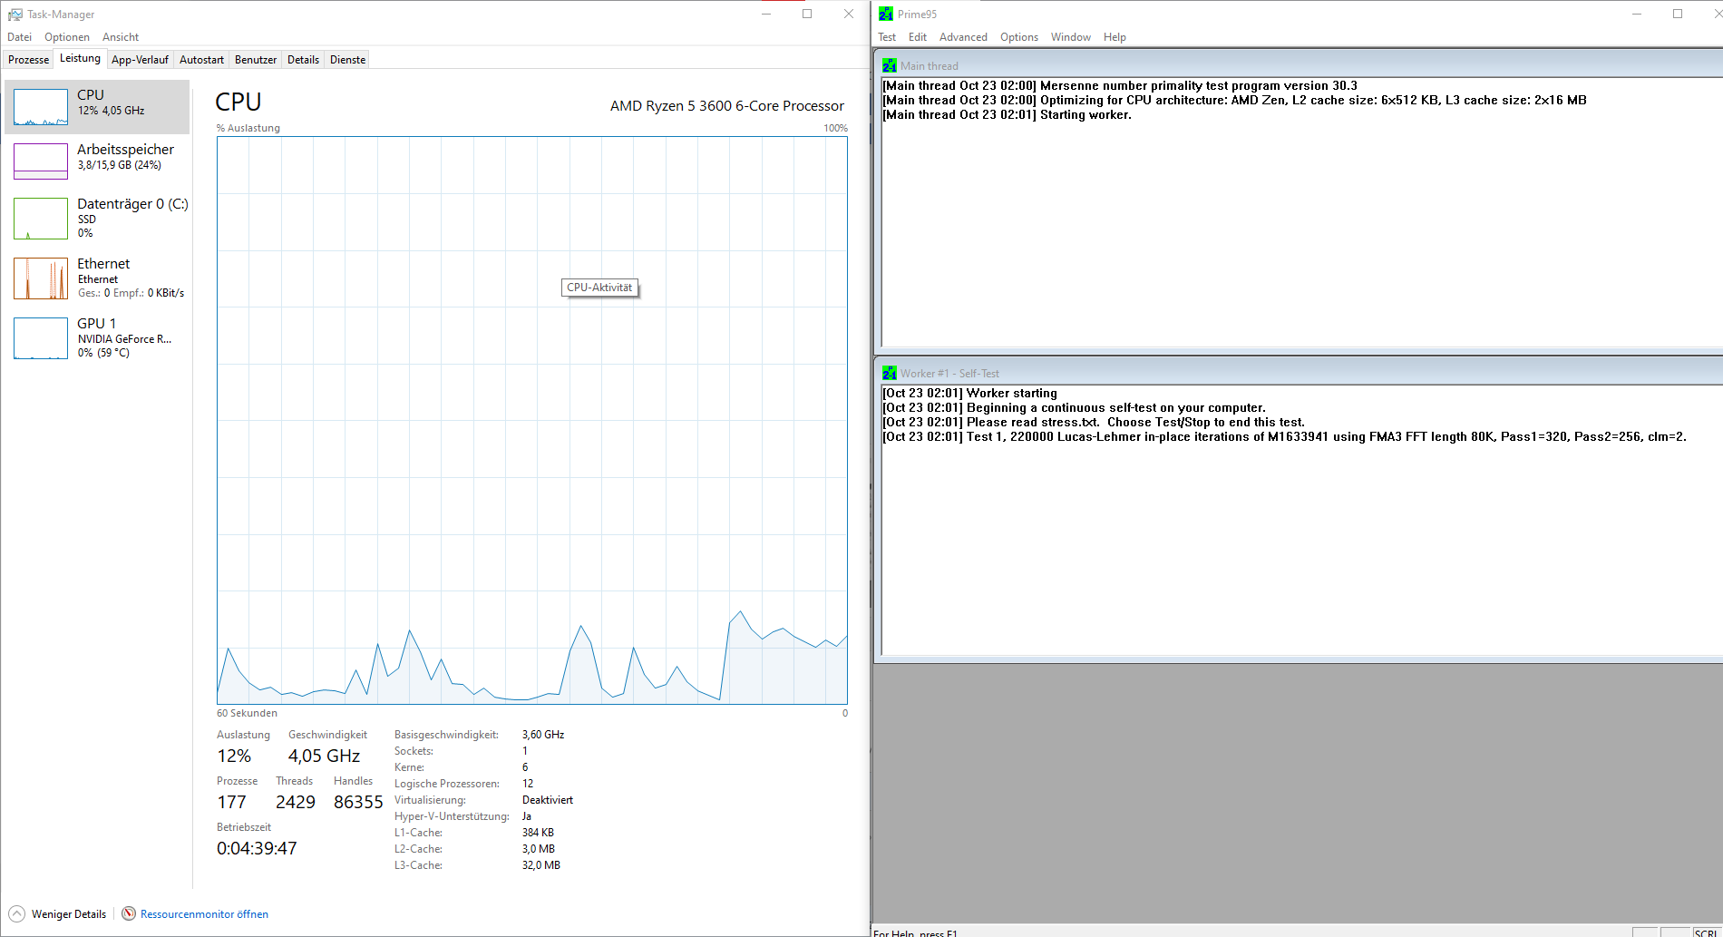Click the Worker #1 Self-Test window icon
The width and height of the screenshot is (1723, 937).
pyautogui.click(x=890, y=374)
